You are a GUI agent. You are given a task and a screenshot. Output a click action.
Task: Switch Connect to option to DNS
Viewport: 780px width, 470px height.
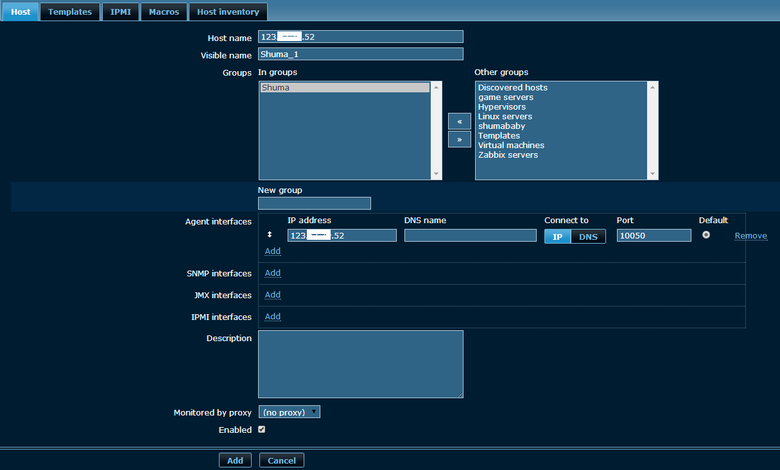(x=588, y=237)
